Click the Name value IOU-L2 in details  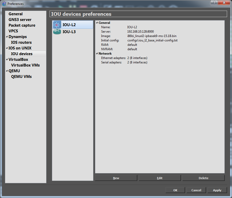[132, 27]
